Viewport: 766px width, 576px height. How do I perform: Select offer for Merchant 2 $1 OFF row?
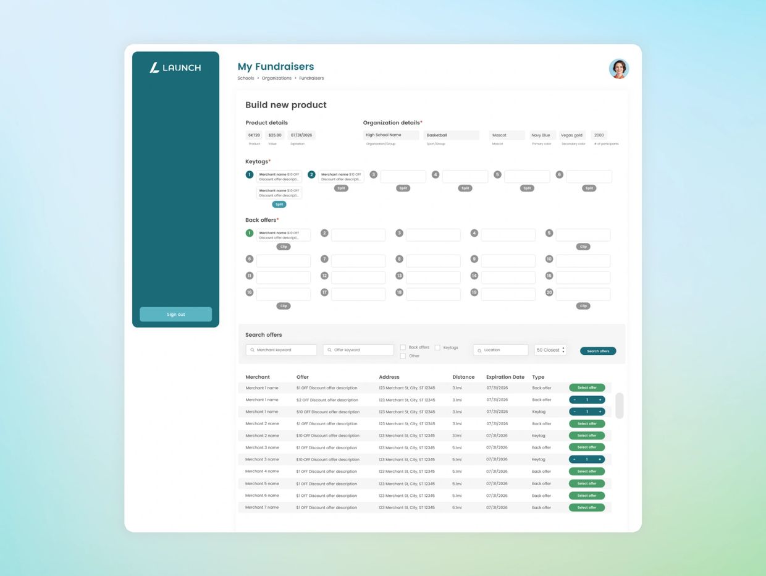(x=587, y=424)
